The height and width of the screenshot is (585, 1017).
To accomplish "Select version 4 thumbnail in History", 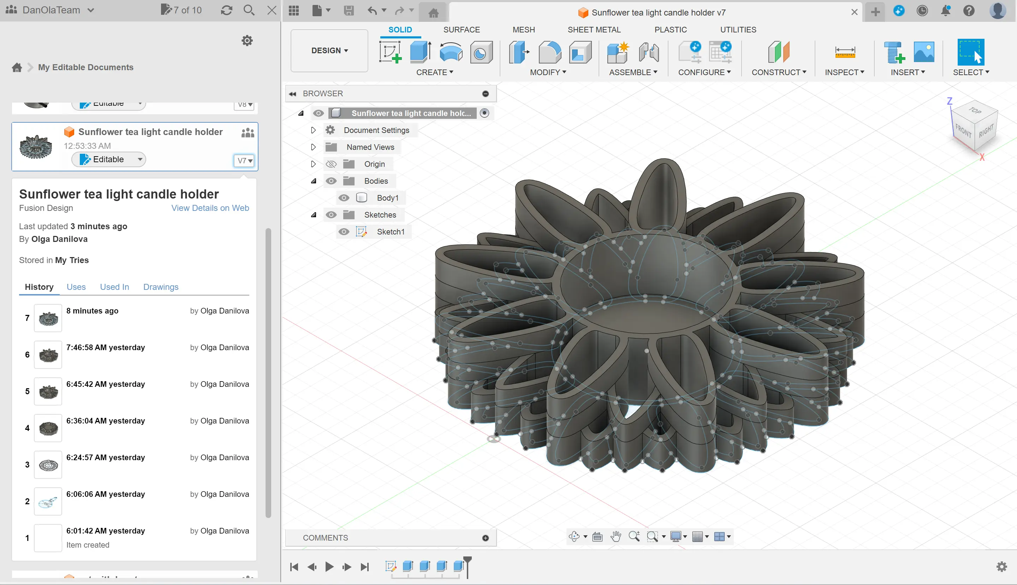I will (48, 428).
